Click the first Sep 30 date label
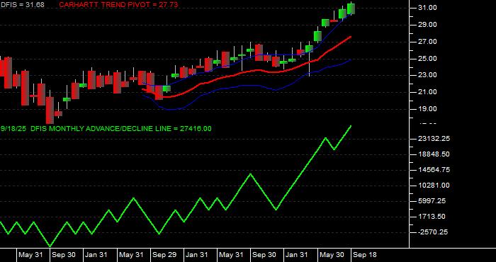Viewport: 496px width, 262px height. 64,255
